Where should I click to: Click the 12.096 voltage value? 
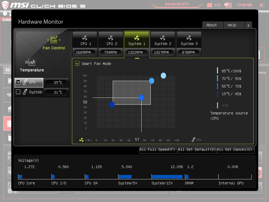177,167
